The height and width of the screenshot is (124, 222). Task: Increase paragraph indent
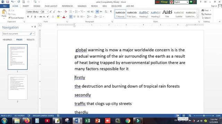pyautogui.click(x=92, y=12)
